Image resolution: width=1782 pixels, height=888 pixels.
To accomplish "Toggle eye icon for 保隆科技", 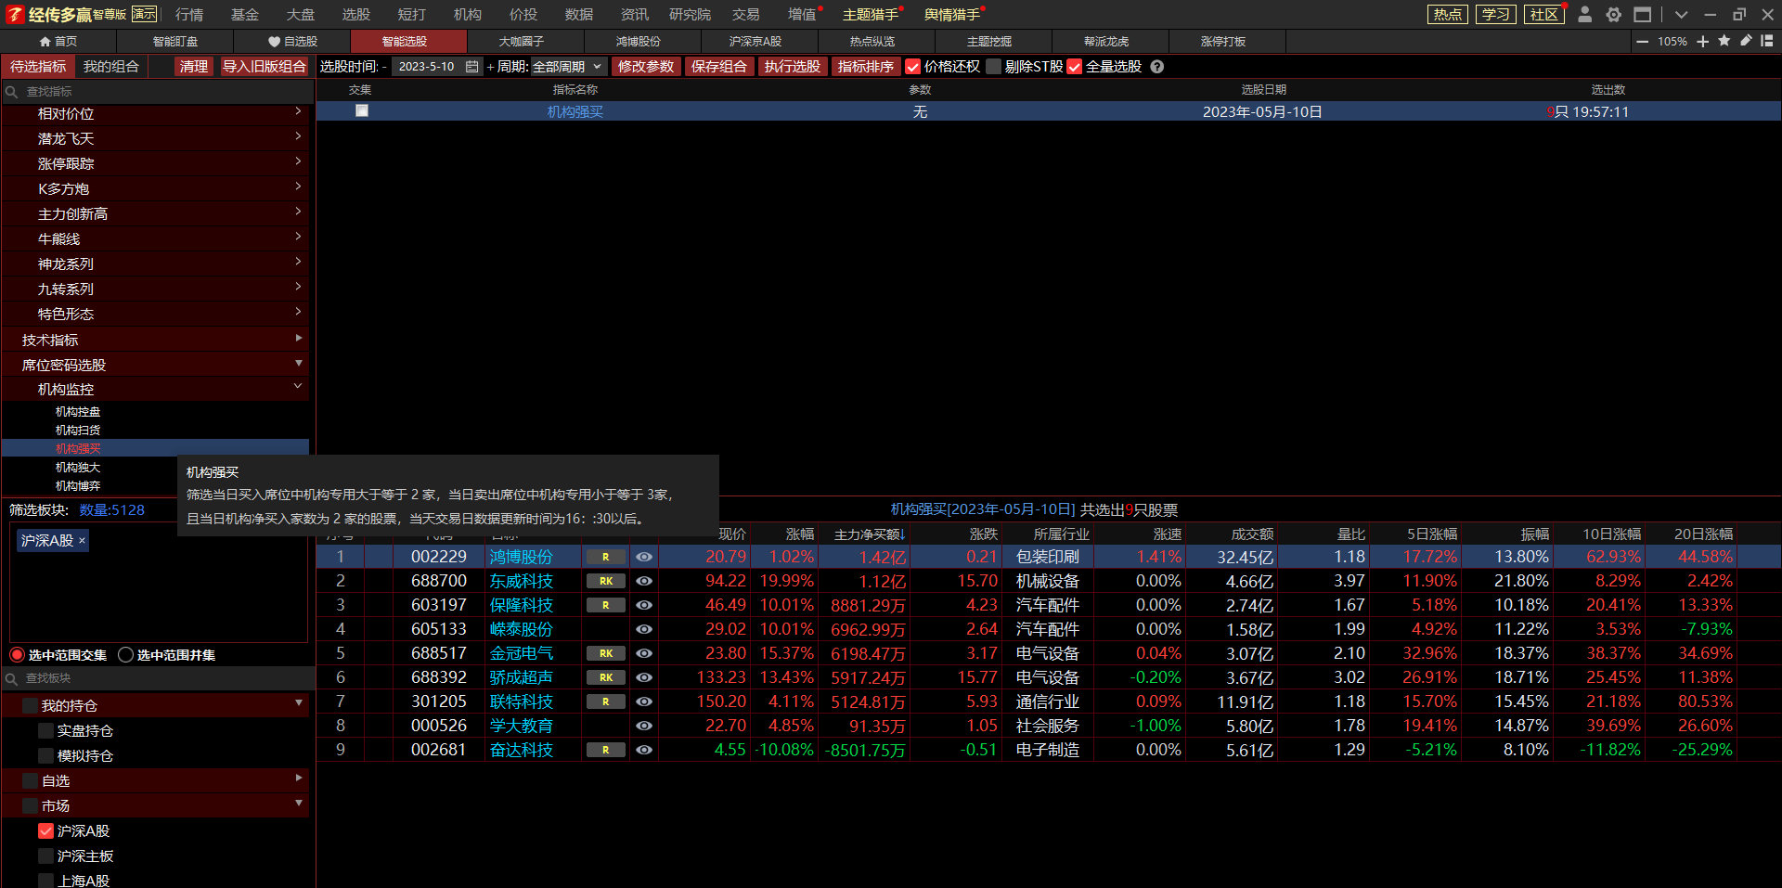I will 644,605.
